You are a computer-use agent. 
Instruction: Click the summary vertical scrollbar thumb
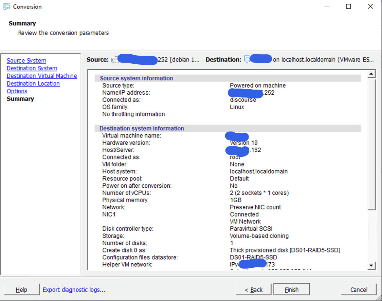371,145
